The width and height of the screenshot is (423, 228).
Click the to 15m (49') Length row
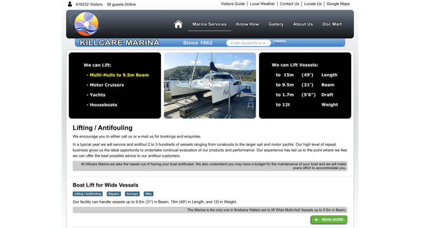307,75
